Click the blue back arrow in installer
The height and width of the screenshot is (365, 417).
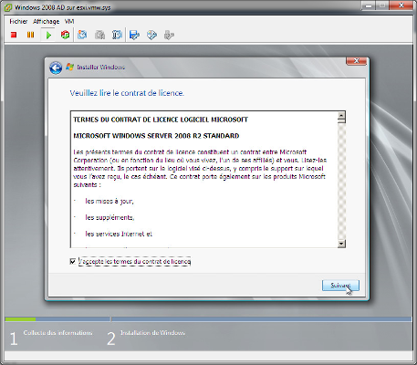pos(56,68)
